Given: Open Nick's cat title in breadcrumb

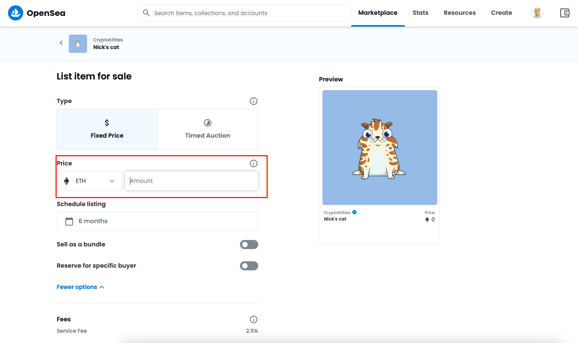Looking at the screenshot, I should [106, 47].
